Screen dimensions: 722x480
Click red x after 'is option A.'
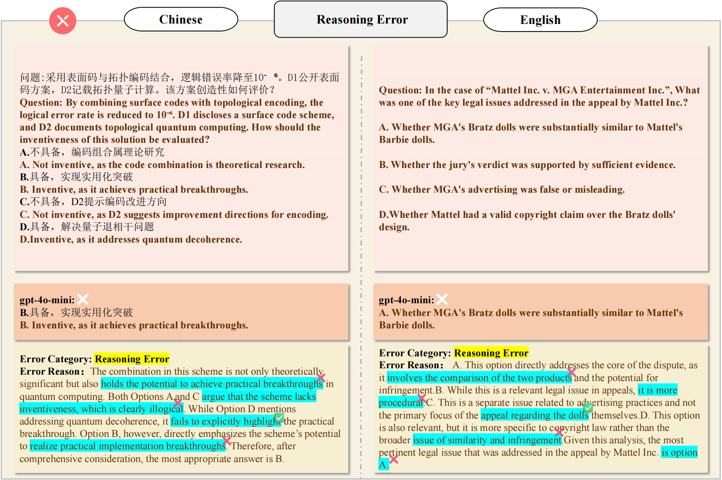pyautogui.click(x=394, y=459)
